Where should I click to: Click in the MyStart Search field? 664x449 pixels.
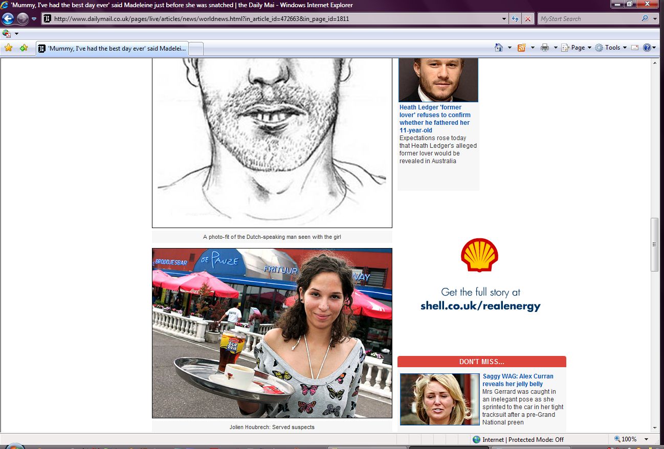[588, 19]
